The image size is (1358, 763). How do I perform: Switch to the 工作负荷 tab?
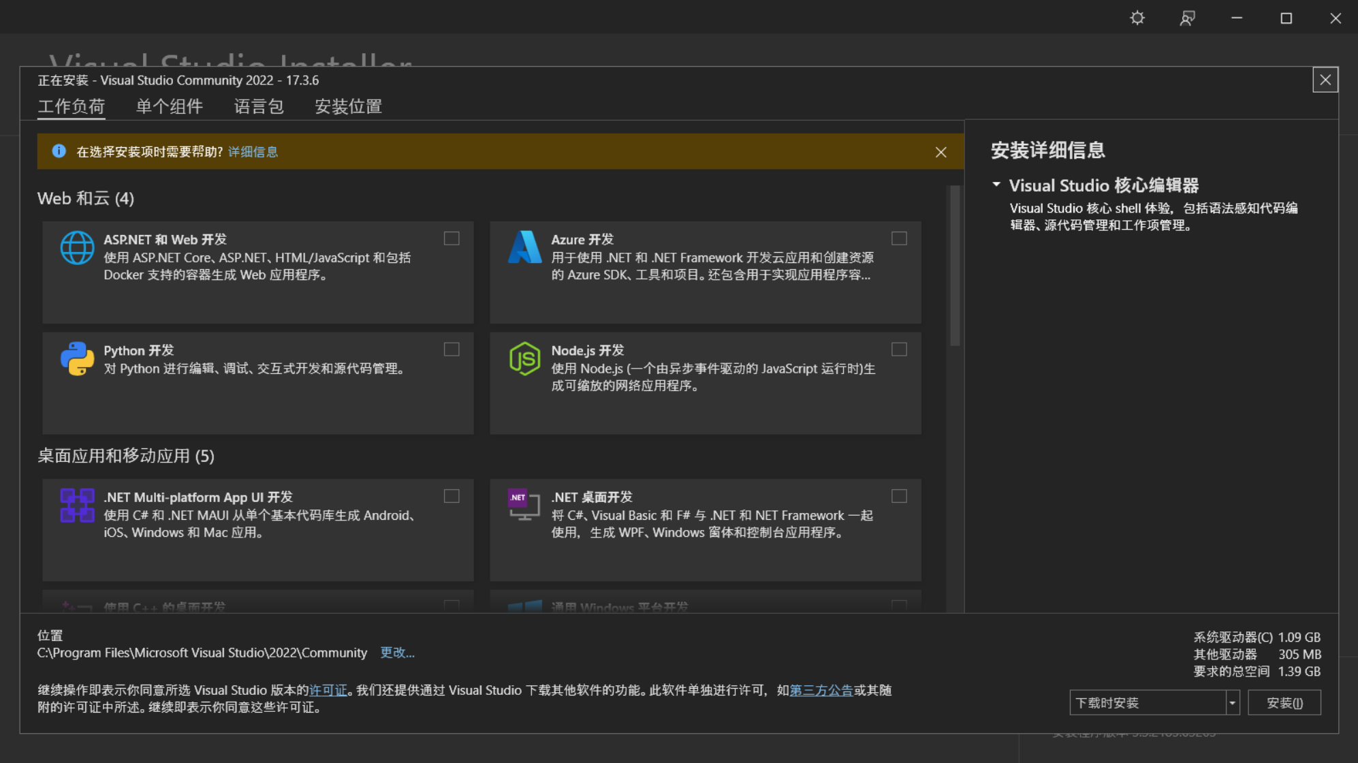(x=71, y=106)
